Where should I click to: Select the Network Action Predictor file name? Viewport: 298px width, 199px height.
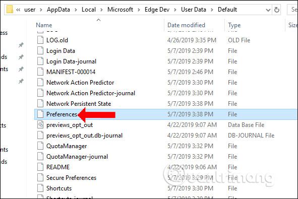[80, 83]
